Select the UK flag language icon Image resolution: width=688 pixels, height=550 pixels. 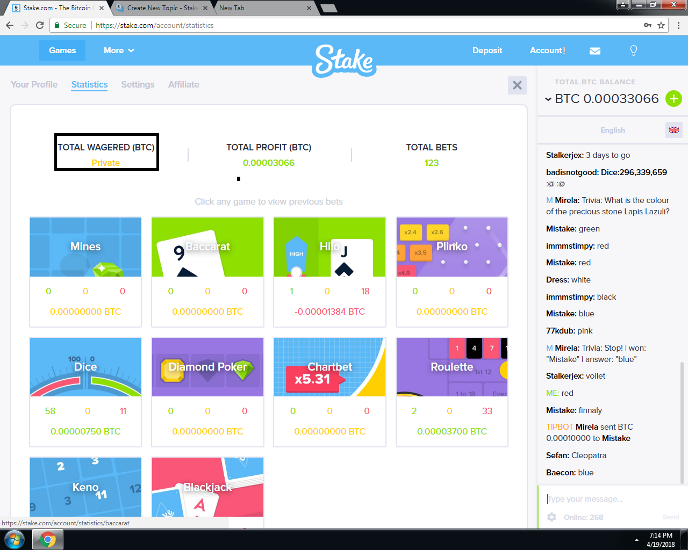(x=674, y=130)
